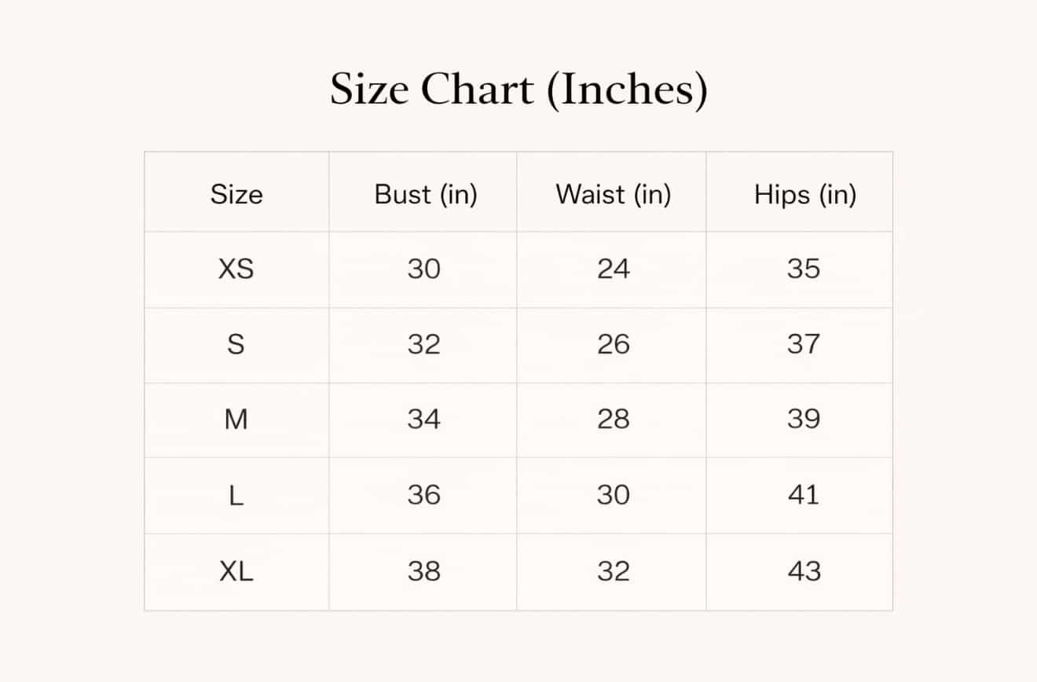Select the L bust value 36
The height and width of the screenshot is (682, 1037).
(x=424, y=495)
